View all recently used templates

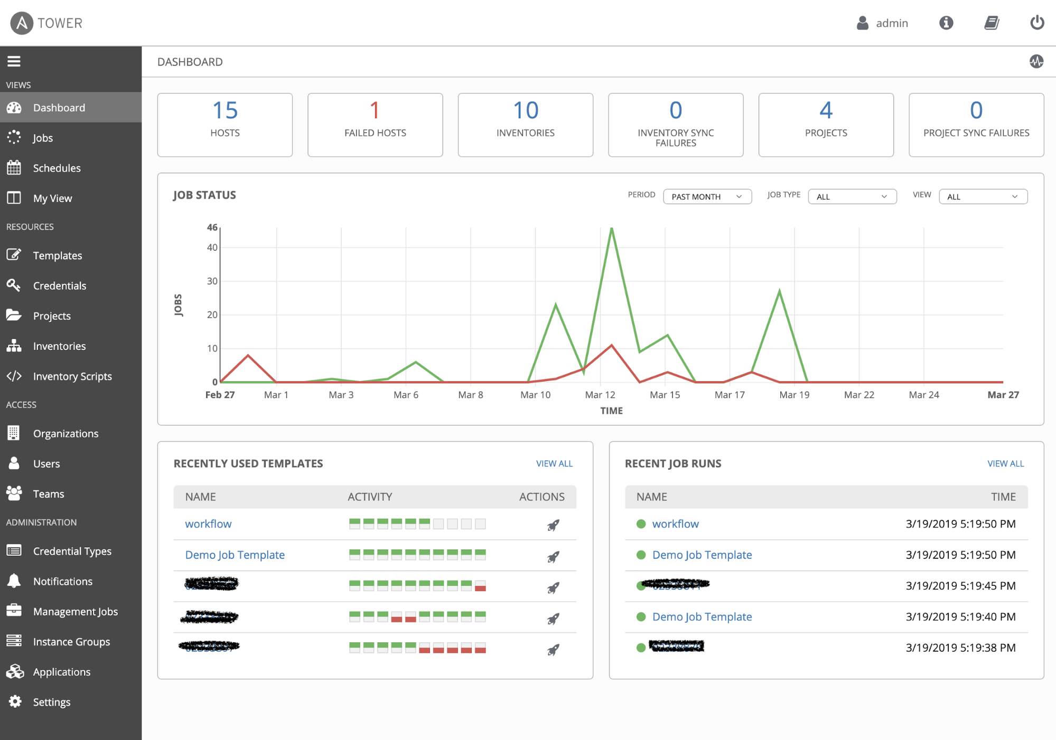(554, 463)
